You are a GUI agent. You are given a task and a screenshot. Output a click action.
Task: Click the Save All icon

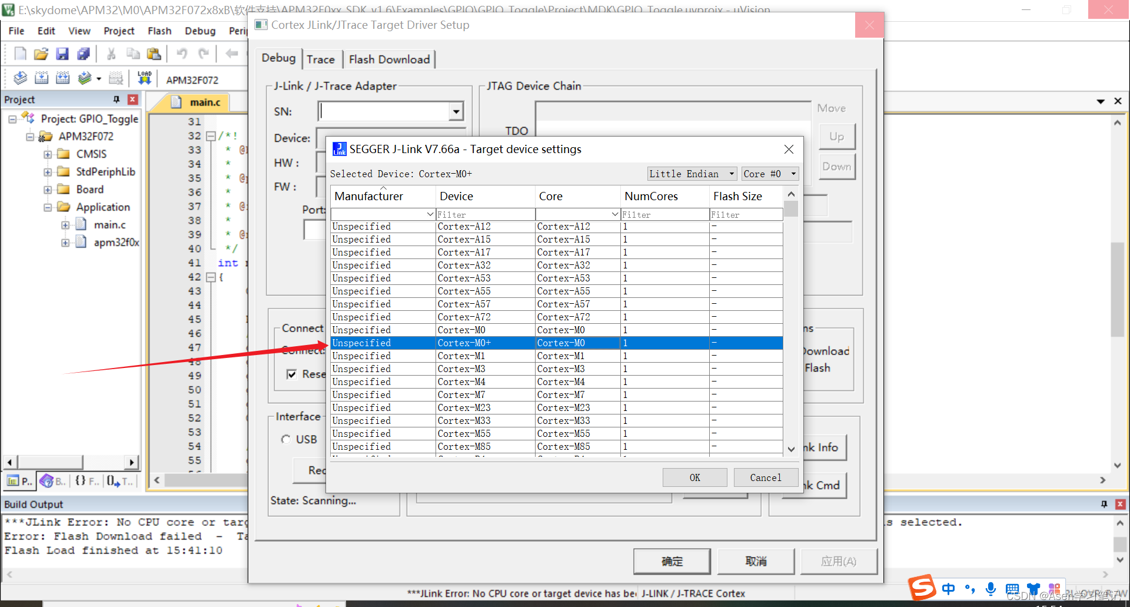(83, 54)
